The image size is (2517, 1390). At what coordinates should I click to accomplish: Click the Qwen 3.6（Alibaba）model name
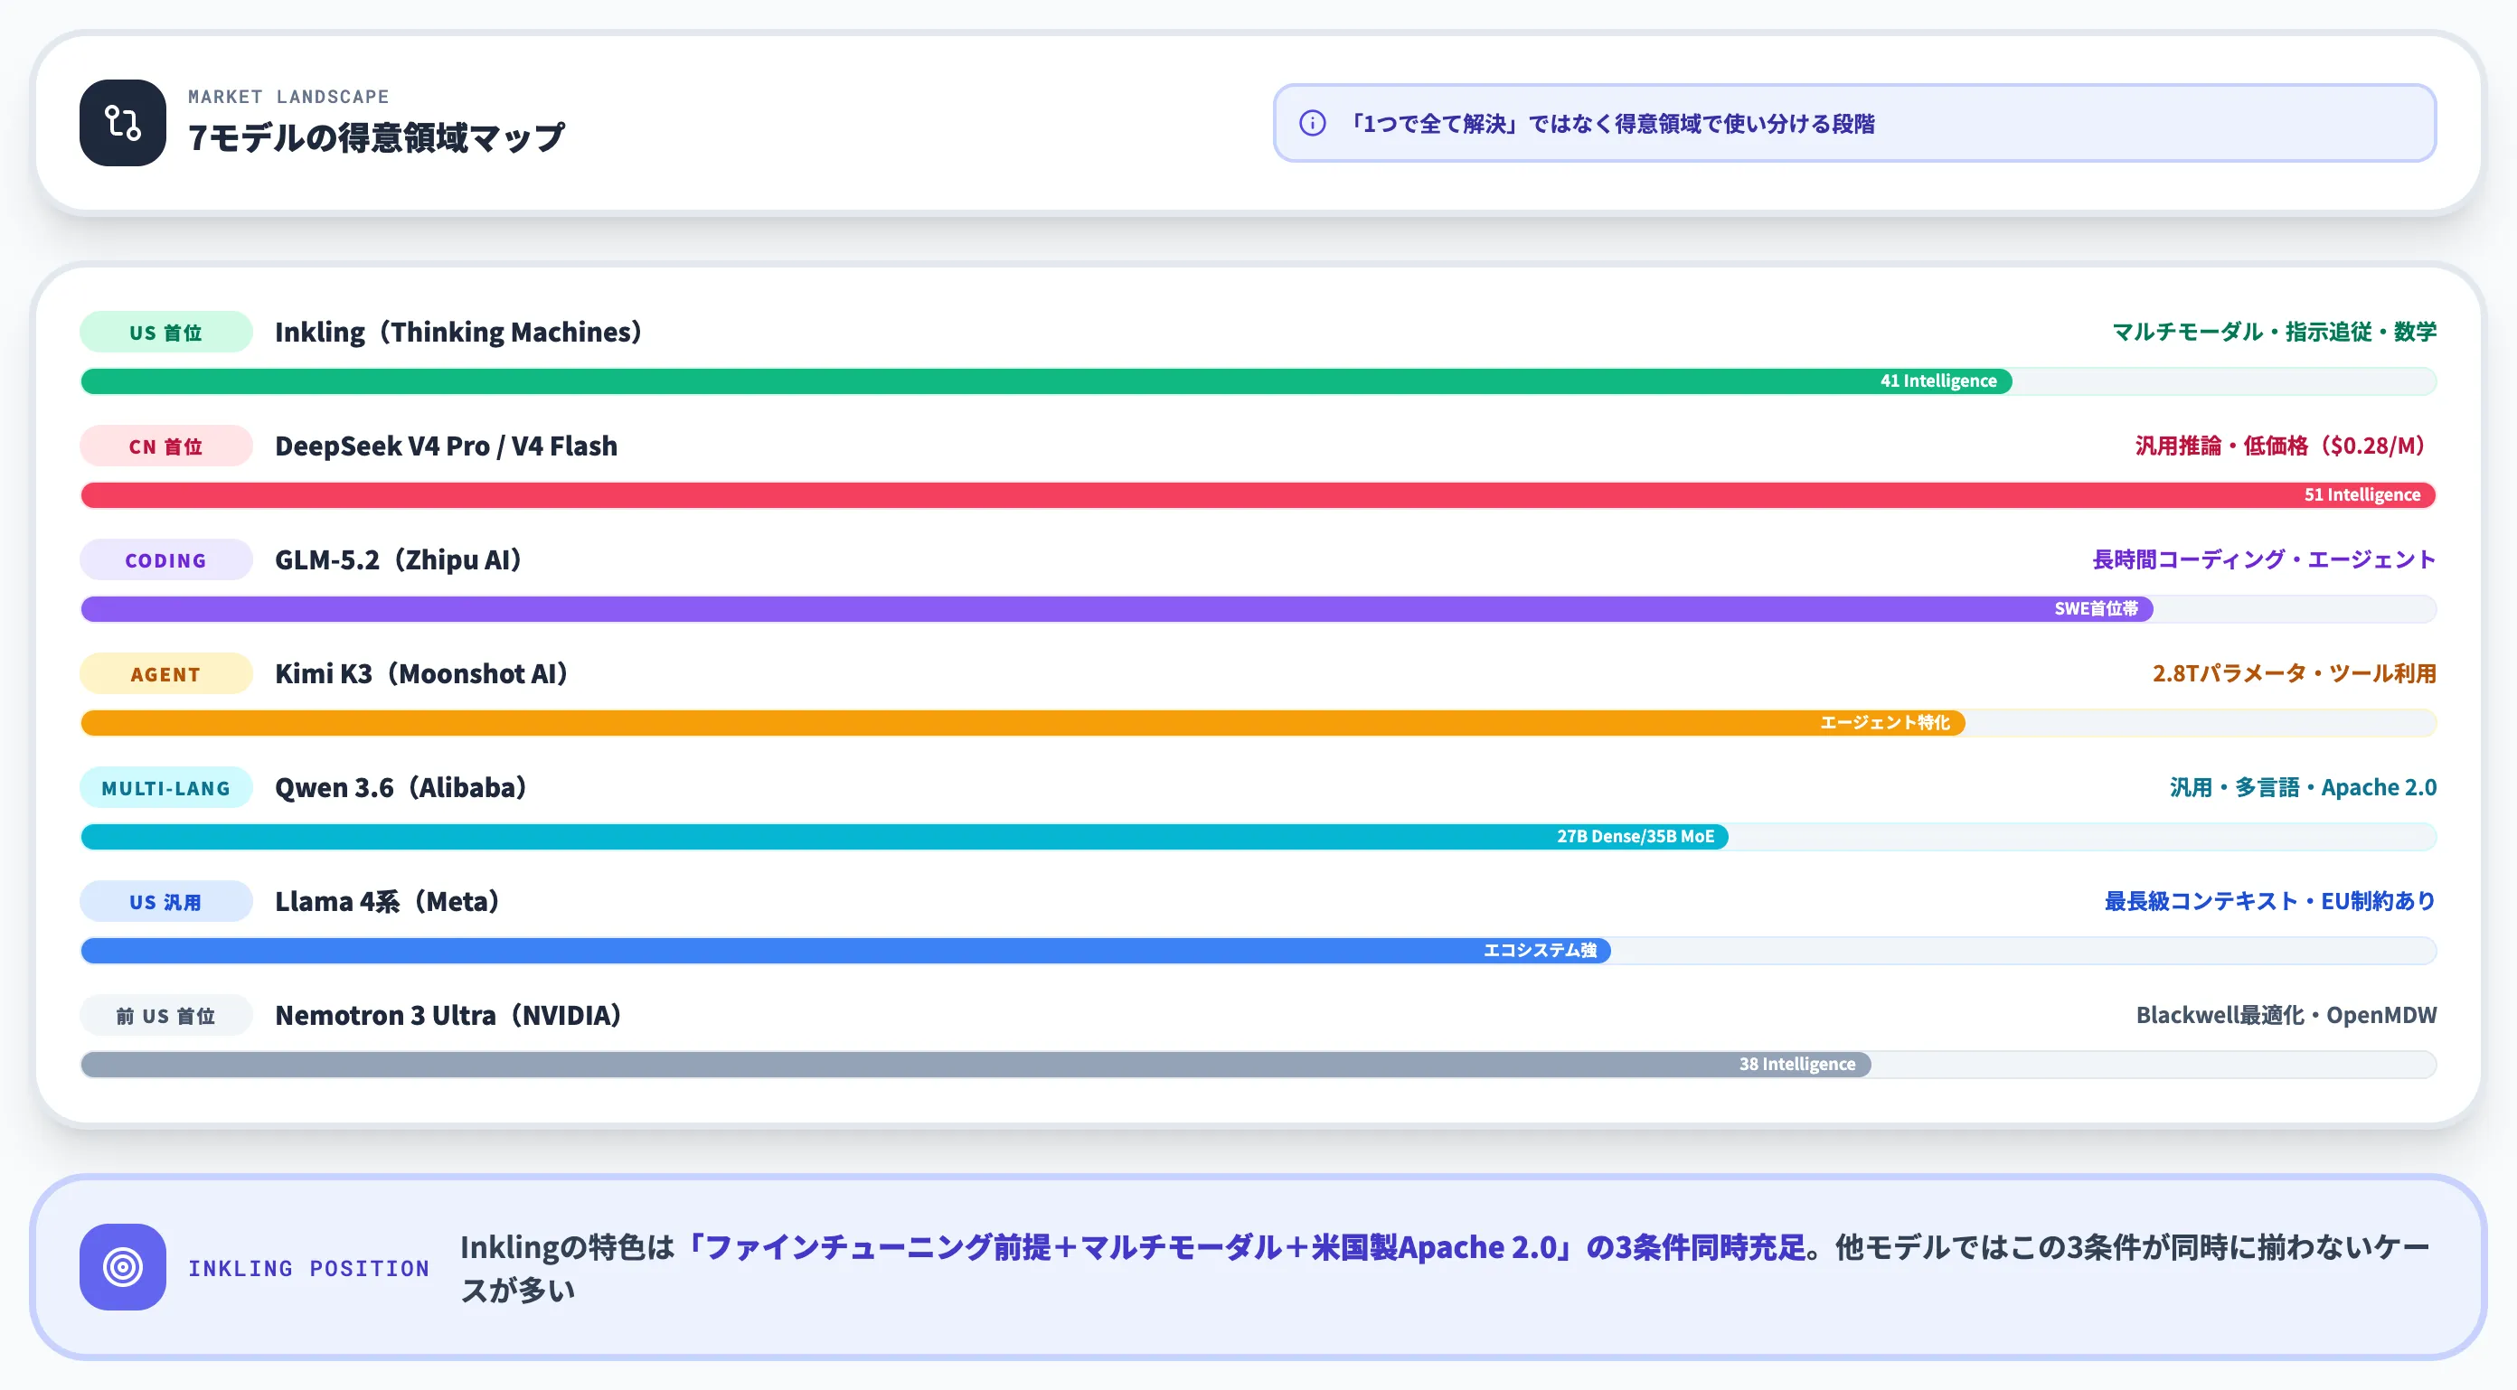coord(401,788)
